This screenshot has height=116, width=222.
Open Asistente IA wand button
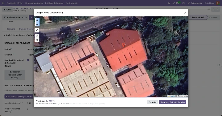(x=195, y=3)
